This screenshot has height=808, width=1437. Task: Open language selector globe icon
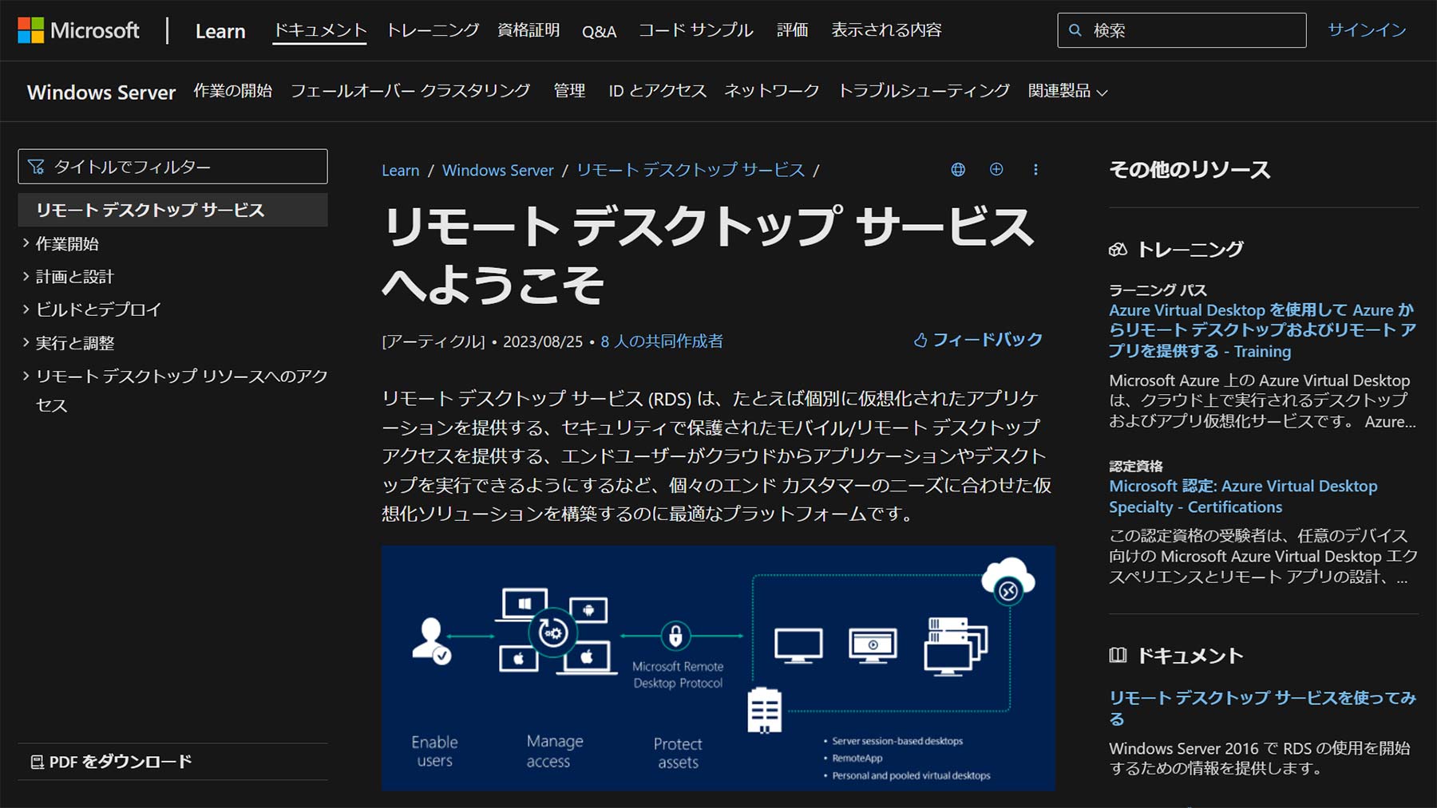click(x=958, y=169)
